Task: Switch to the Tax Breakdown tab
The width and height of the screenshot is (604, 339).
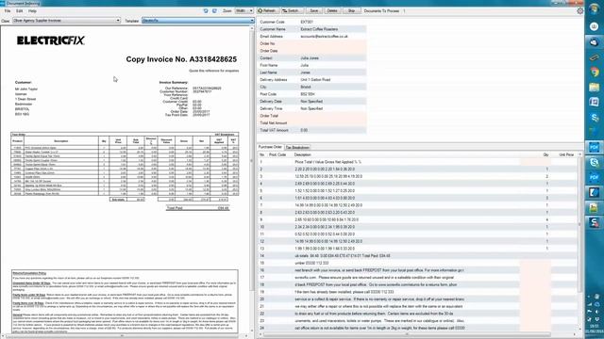Action: [x=297, y=147]
